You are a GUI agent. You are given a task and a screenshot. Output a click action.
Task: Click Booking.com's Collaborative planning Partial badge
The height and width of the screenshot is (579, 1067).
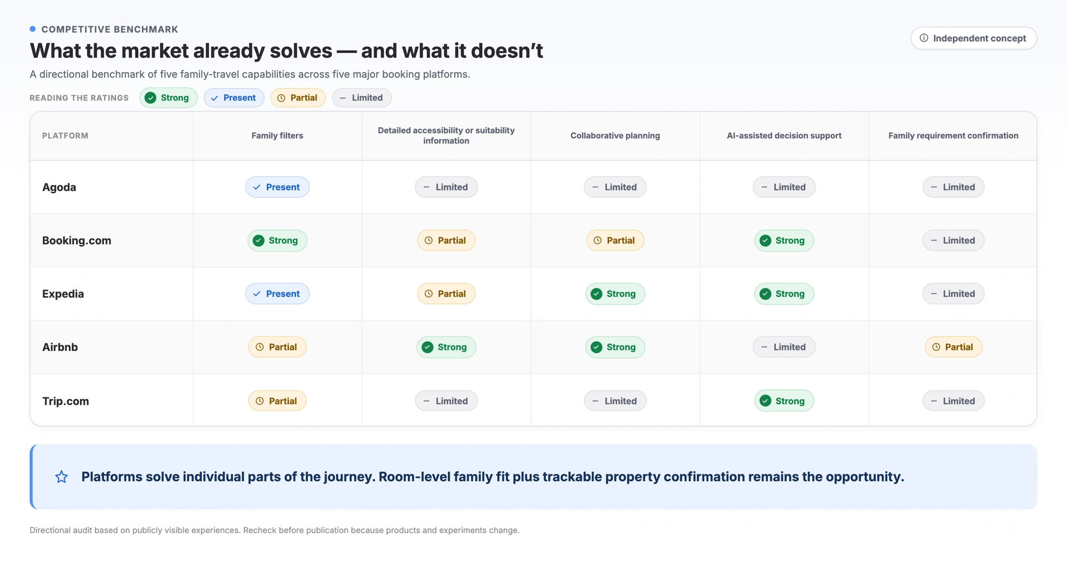[x=615, y=240]
